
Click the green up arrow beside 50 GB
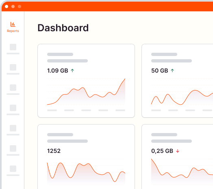pos(172,71)
